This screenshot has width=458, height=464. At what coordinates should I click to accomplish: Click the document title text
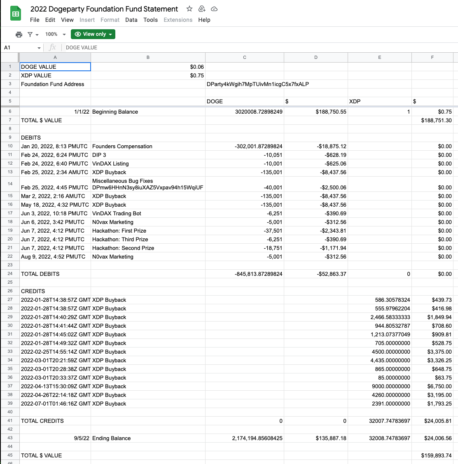[104, 9]
